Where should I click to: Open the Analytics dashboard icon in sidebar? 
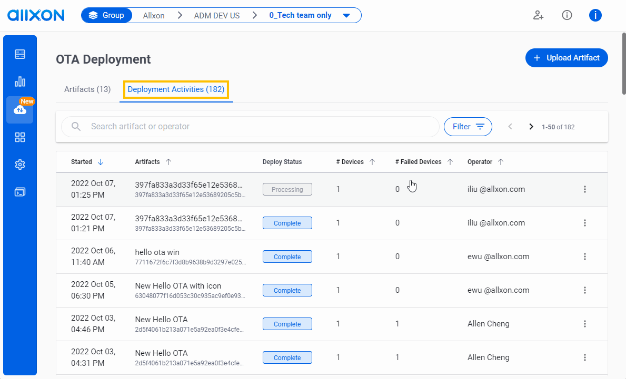(x=19, y=81)
